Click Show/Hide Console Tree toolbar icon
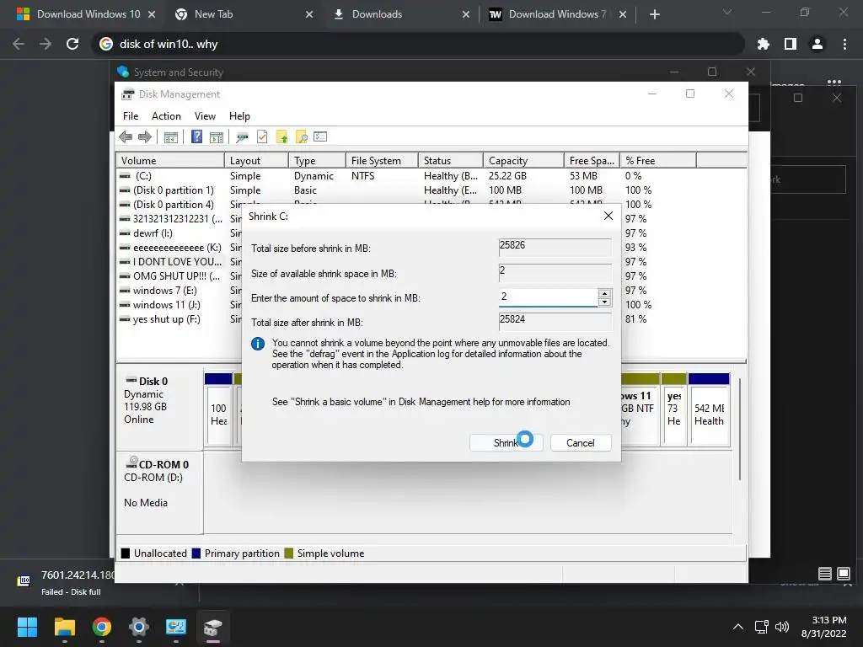The image size is (863, 647). point(170,137)
